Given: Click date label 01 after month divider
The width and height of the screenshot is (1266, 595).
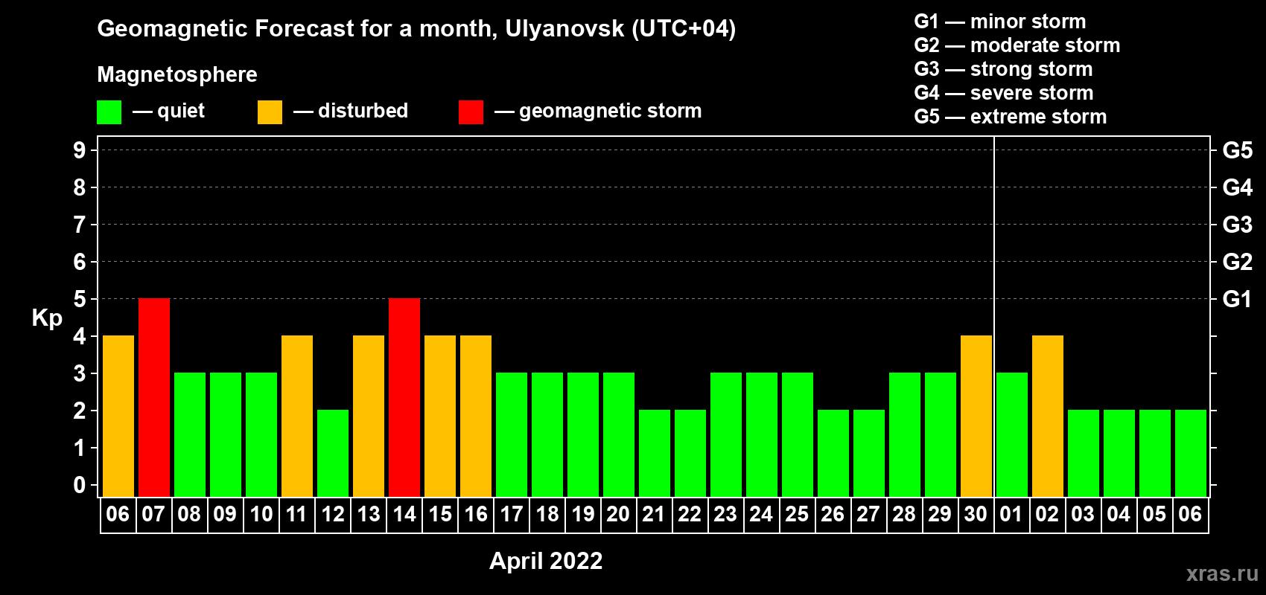Looking at the screenshot, I should point(1011,515).
